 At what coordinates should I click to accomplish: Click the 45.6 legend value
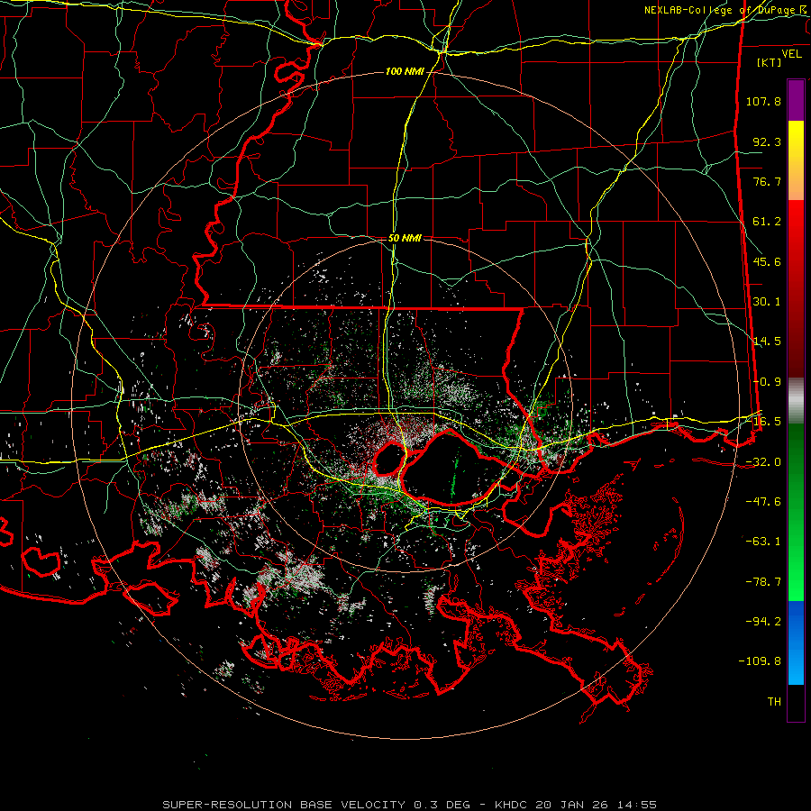coord(767,261)
